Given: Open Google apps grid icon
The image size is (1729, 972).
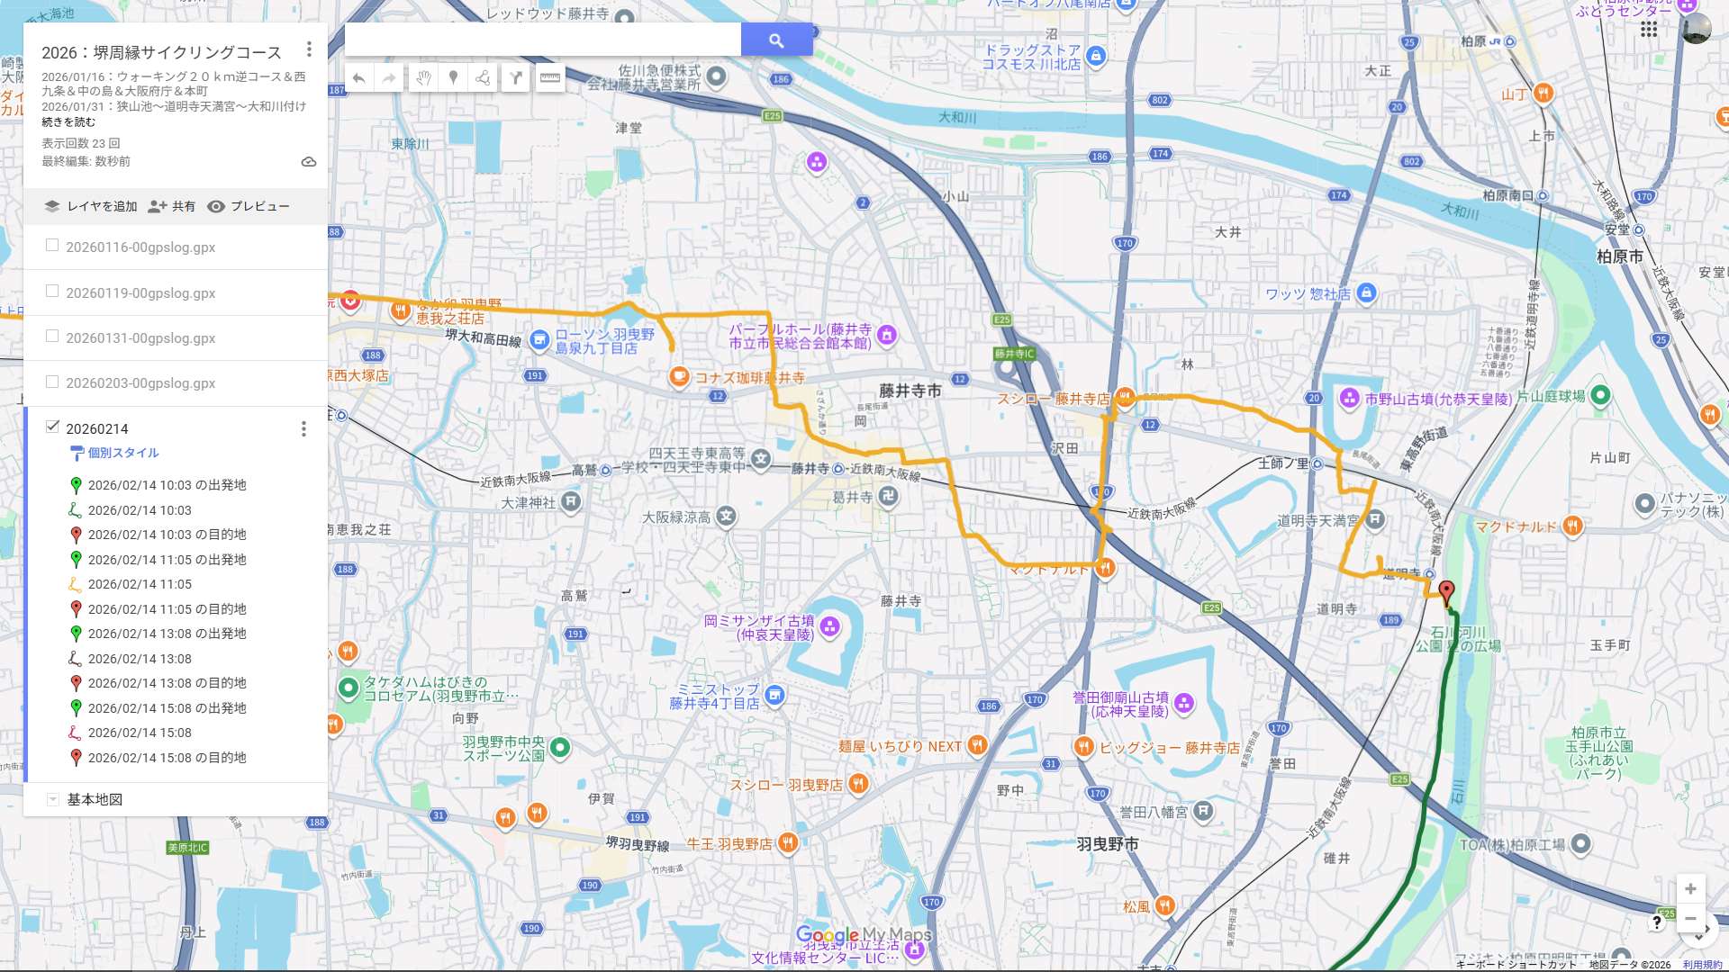Looking at the screenshot, I should click(x=1648, y=30).
